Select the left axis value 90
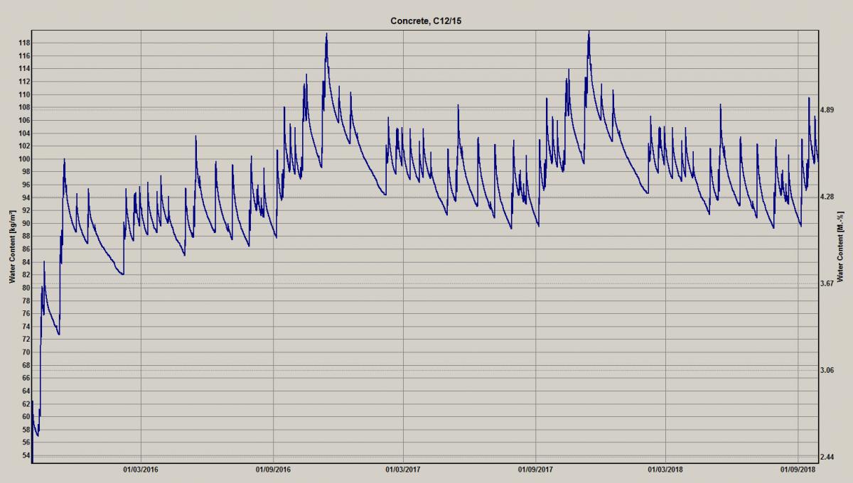Screen dimensions: 853x483 [26, 223]
